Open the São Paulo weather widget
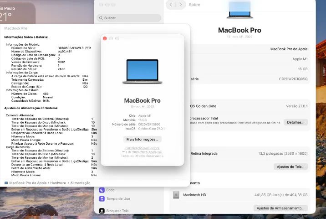This screenshot has width=326, height=219. 17,13
